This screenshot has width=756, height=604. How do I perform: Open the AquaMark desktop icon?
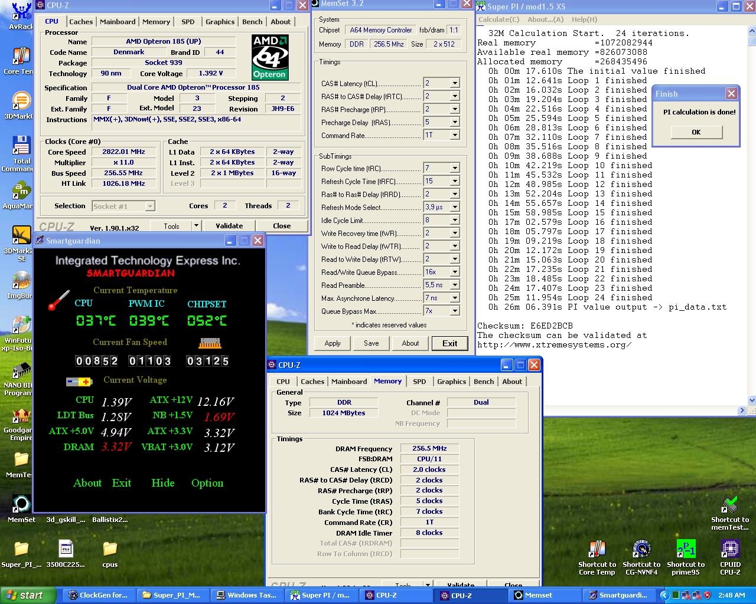pyautogui.click(x=21, y=191)
